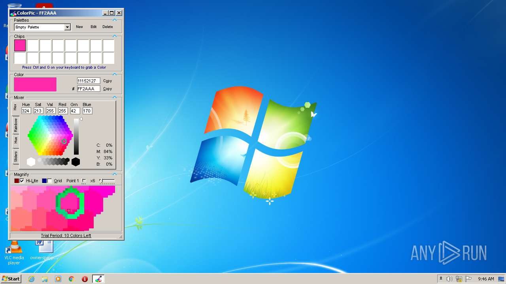Open the Opera browser taskbar icon
The width and height of the screenshot is (506, 284).
click(x=85, y=279)
